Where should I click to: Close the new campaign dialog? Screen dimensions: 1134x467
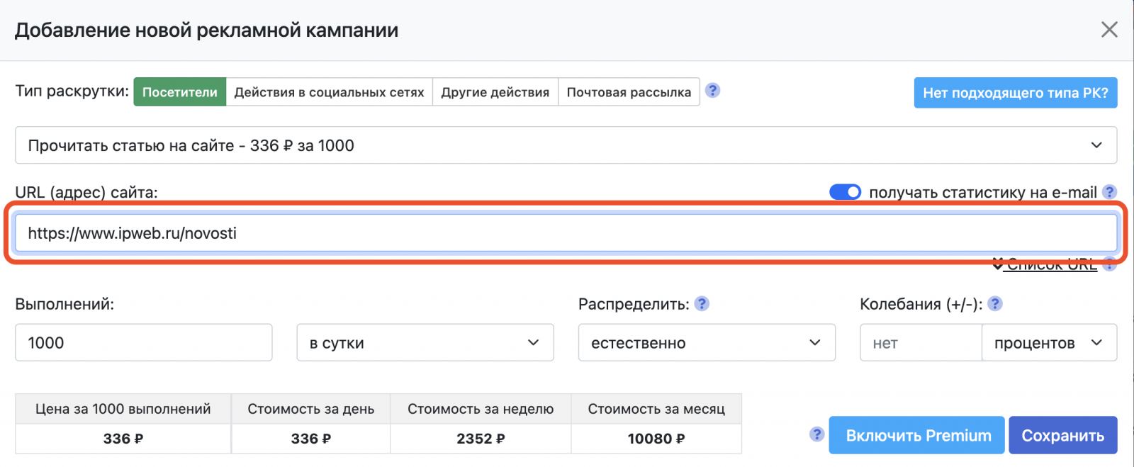(x=1109, y=30)
